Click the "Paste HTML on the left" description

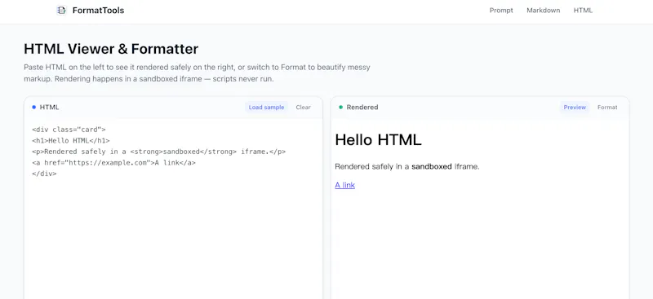click(x=197, y=73)
